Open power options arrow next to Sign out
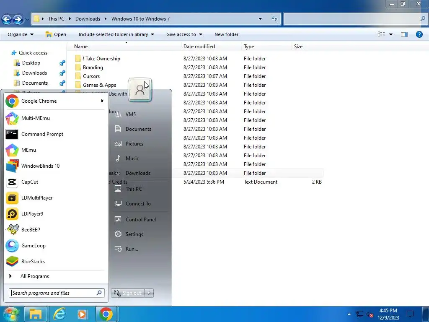The height and width of the screenshot is (322, 429). [x=149, y=293]
